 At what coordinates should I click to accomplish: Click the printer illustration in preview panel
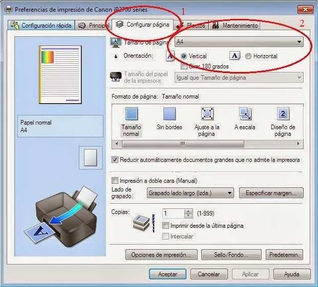[61, 217]
